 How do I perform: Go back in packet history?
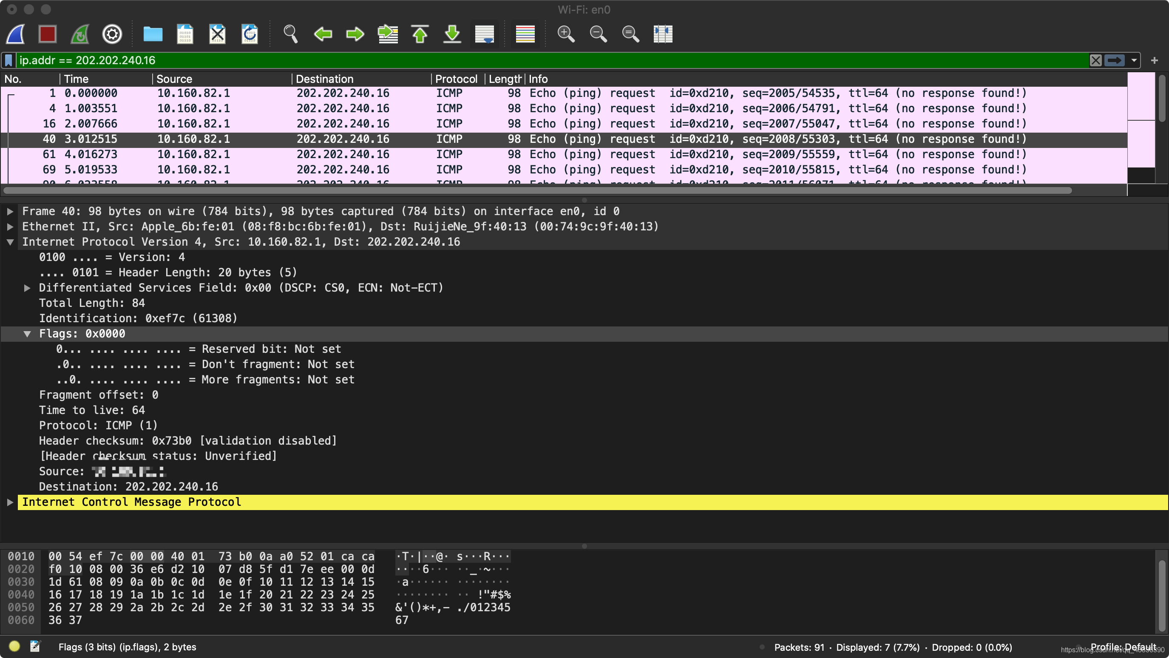click(323, 34)
